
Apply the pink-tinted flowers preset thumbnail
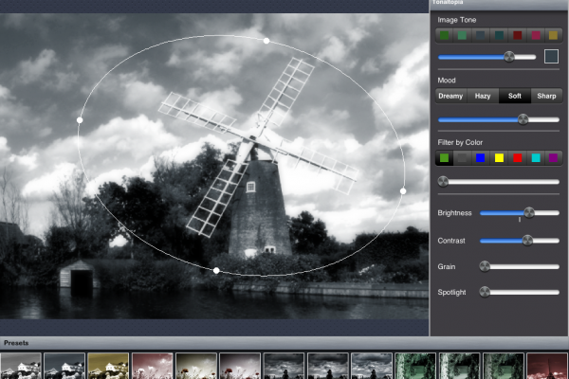click(152, 366)
